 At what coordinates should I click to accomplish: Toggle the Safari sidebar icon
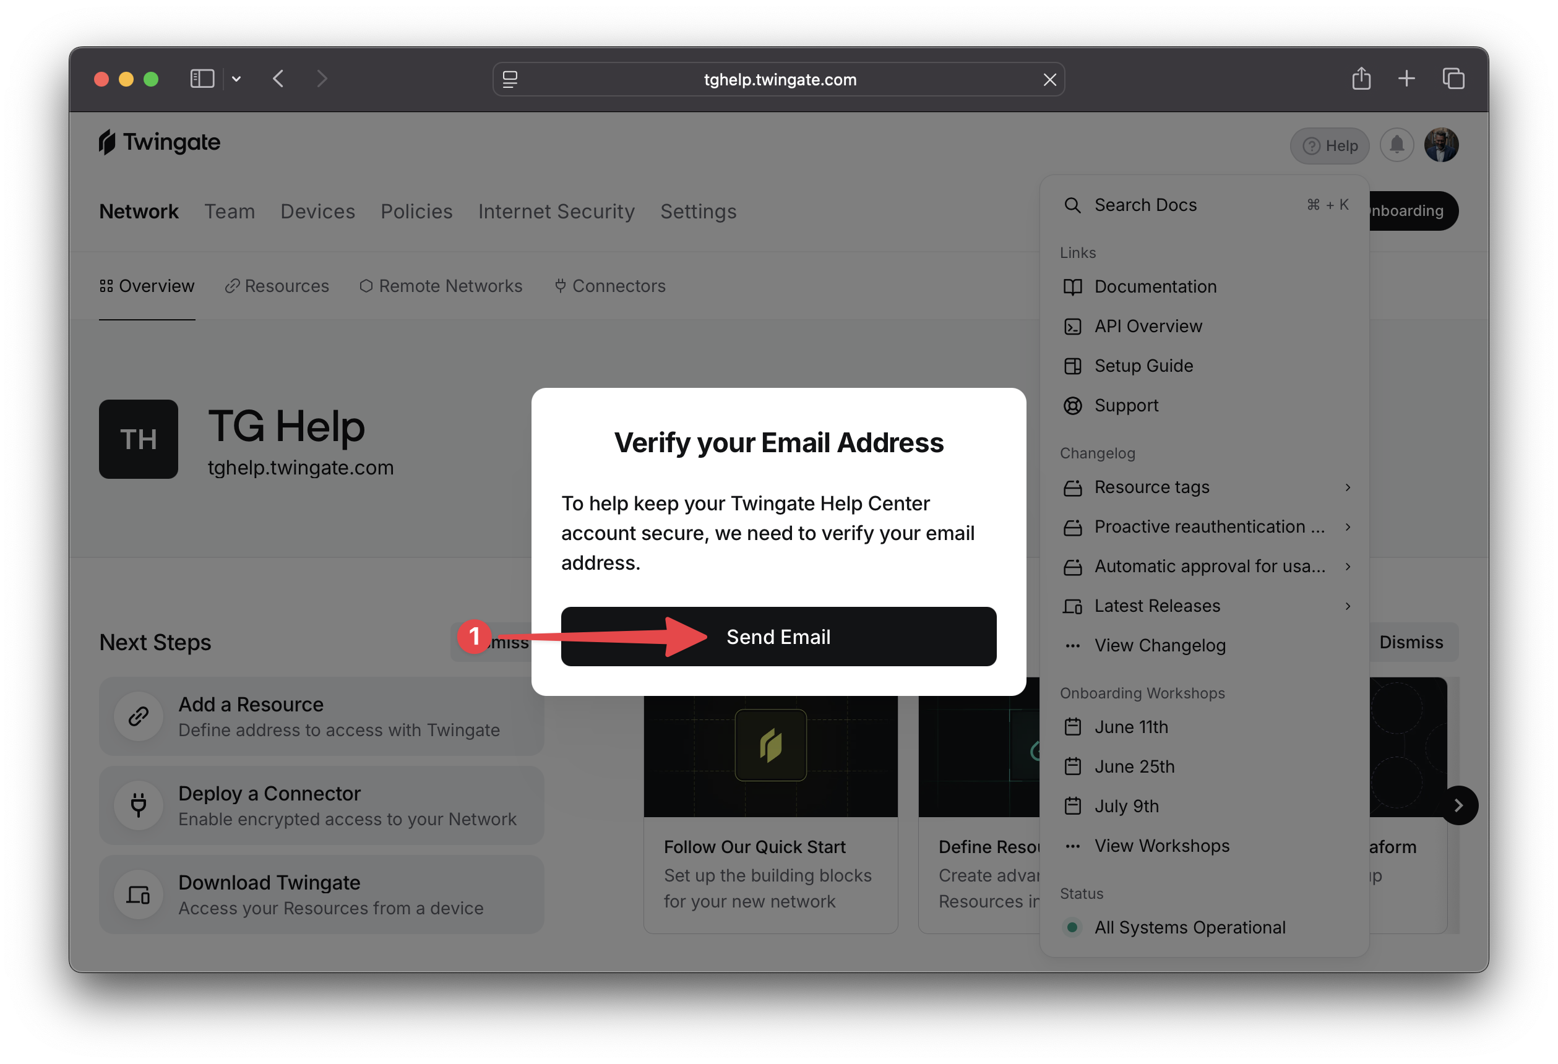click(x=202, y=79)
